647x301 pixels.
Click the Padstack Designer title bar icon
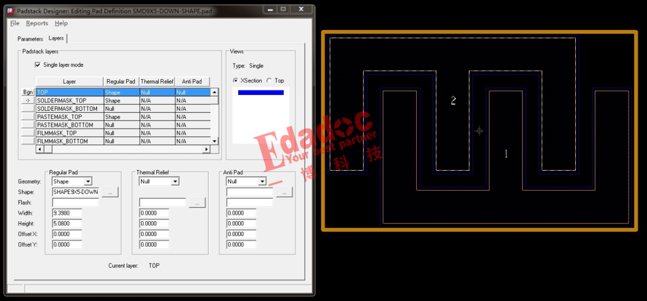click(x=10, y=9)
